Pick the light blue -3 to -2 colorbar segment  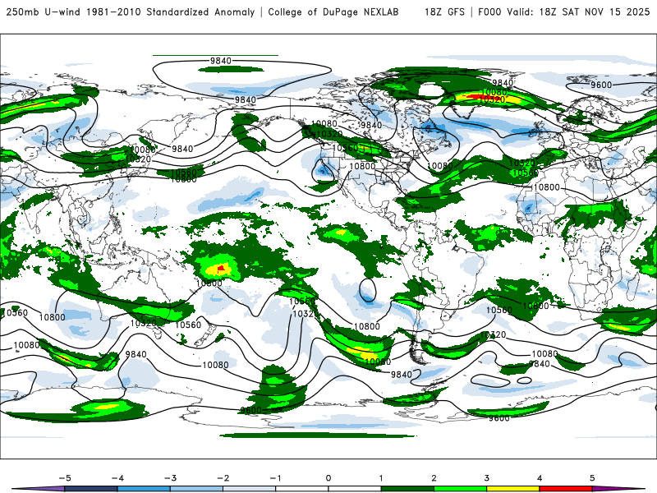[x=196, y=489]
